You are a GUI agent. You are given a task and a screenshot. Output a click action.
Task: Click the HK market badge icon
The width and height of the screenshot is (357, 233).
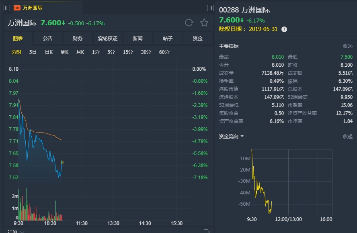[x=17, y=8]
